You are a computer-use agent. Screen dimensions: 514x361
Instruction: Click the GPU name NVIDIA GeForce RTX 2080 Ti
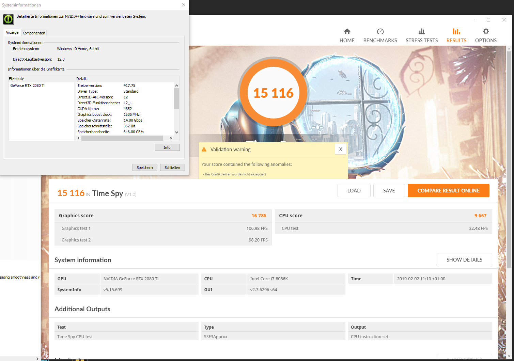click(x=131, y=279)
